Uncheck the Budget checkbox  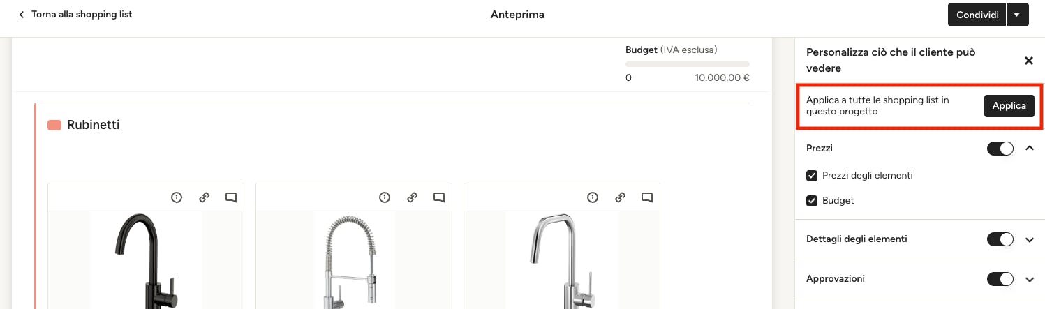pos(812,201)
